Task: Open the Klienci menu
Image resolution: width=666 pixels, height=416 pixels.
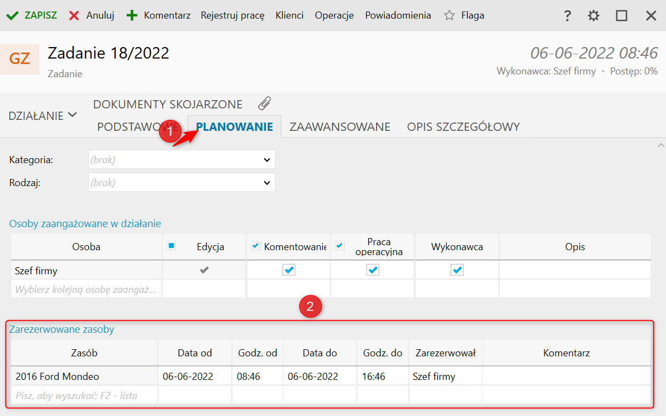Action: pos(289,15)
